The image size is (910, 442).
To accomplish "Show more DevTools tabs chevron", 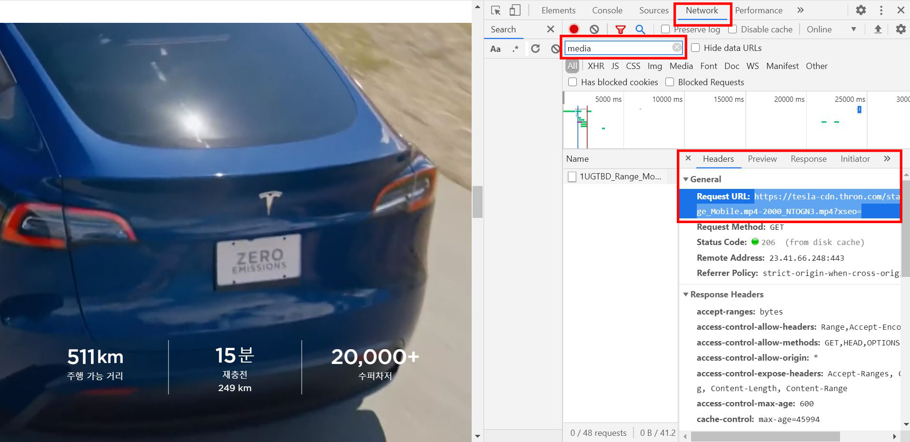I will 800,10.
